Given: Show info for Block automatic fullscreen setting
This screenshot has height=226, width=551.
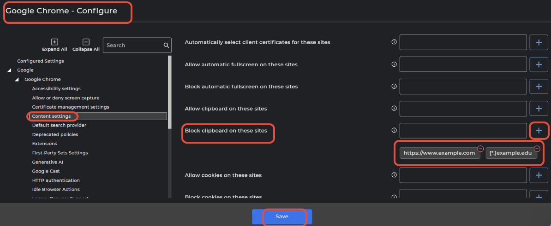Looking at the screenshot, I should [394, 86].
